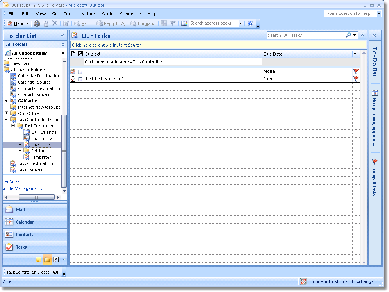Click the Follow Up flag toolbar icon
The image size is (389, 292).
(173, 23)
